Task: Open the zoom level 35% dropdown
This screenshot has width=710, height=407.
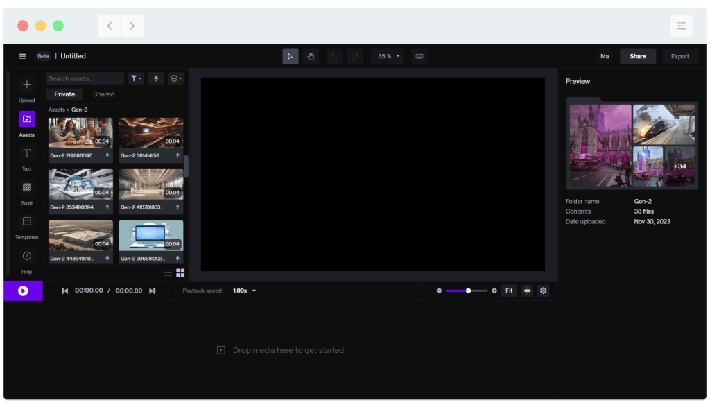Action: click(x=387, y=56)
